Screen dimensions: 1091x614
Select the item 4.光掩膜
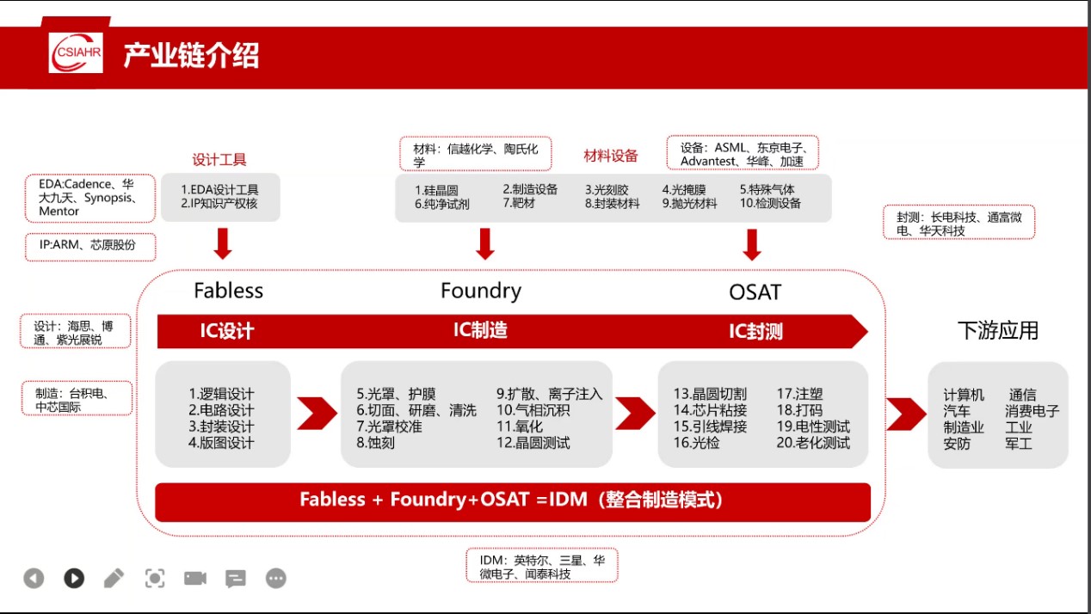tap(684, 189)
